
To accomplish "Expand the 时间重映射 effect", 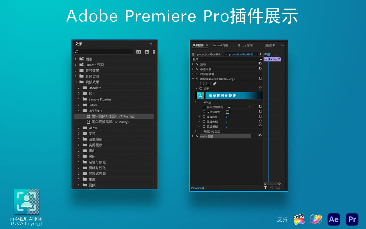I will (193, 74).
